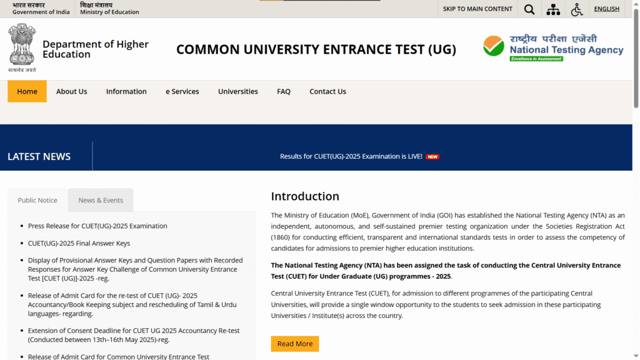Switch to the News & Events tab
Screen dimensions: 640x360
point(101,200)
